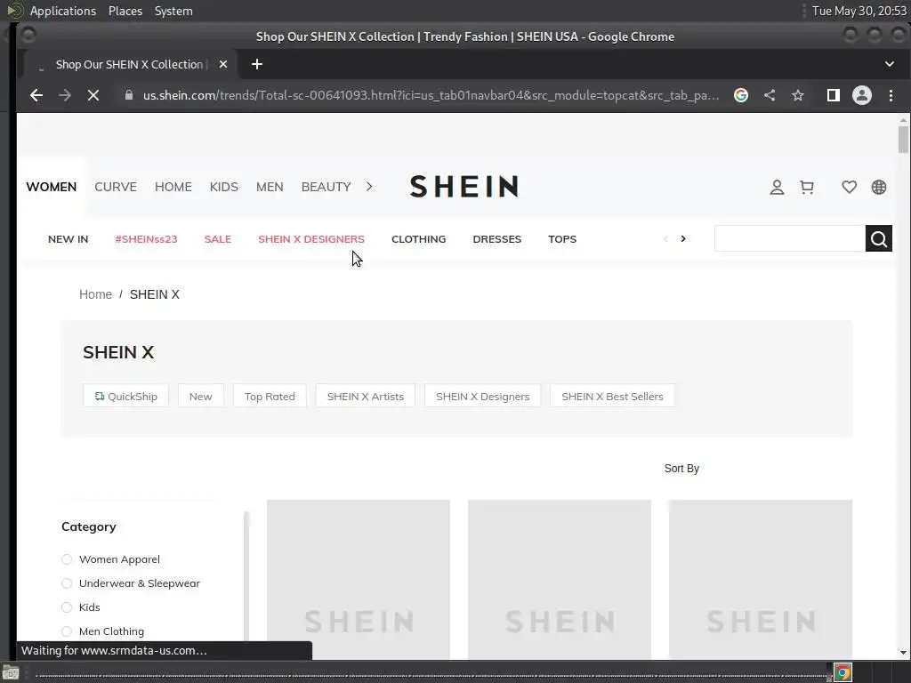The image size is (911, 683).
Task: Switch to BEAUTY top category
Action: point(326,187)
